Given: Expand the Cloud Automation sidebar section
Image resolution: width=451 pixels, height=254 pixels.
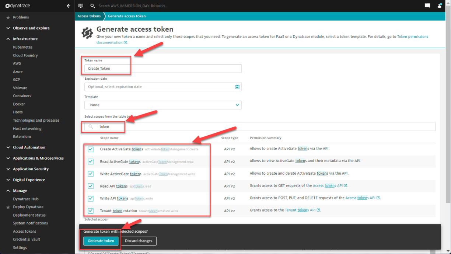Looking at the screenshot, I should tap(8, 147).
